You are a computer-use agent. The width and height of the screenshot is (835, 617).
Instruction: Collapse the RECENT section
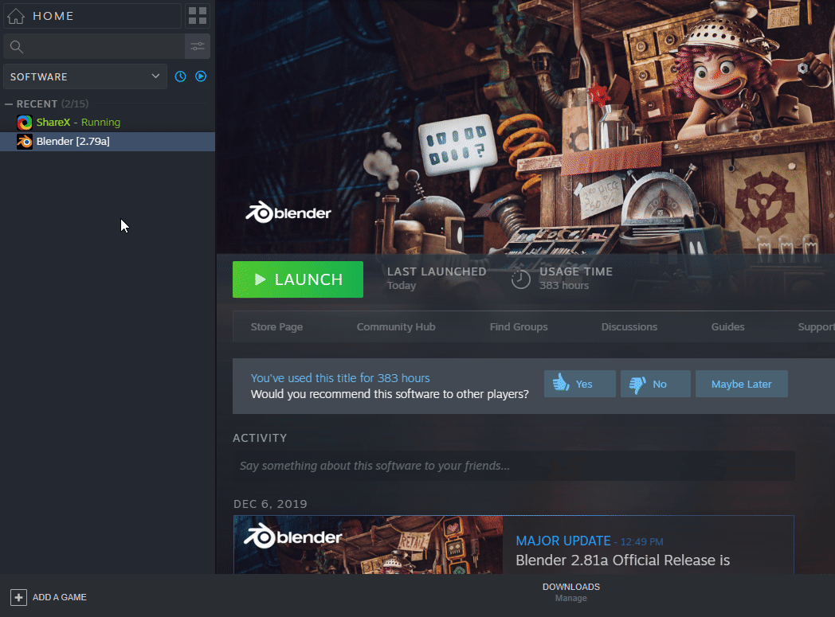tap(9, 104)
